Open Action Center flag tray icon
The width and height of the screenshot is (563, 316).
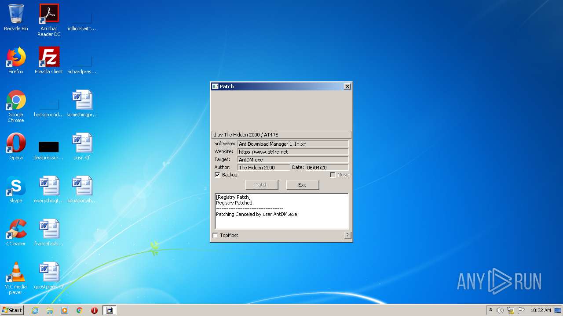[x=521, y=310]
